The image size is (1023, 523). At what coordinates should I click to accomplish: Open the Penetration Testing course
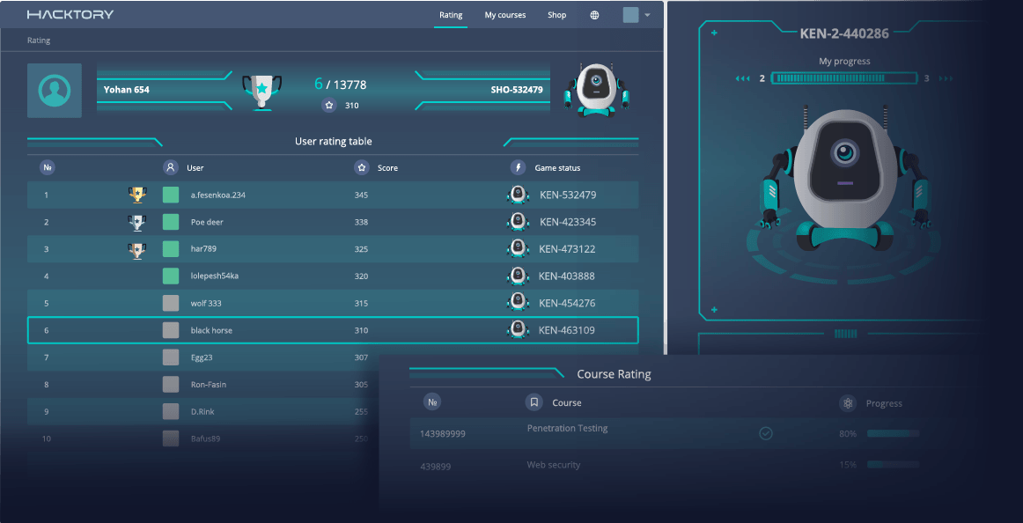click(567, 429)
